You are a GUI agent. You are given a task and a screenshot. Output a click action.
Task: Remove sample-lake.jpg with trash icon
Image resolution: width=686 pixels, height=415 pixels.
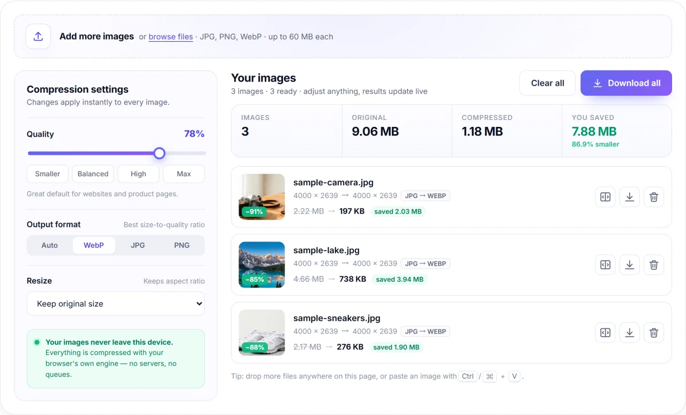tap(654, 265)
